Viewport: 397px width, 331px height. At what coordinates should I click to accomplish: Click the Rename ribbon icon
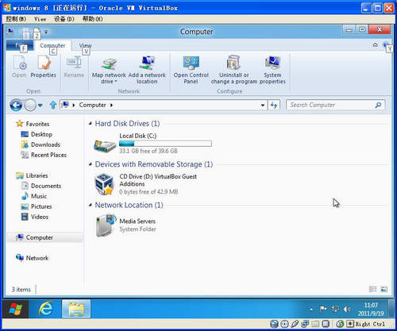click(x=74, y=63)
